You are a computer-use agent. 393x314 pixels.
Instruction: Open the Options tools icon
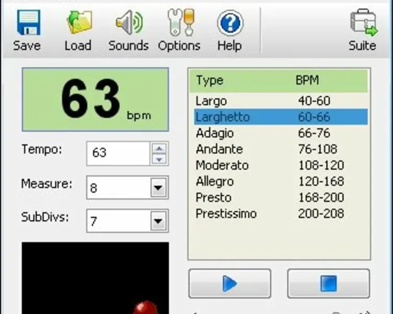pyautogui.click(x=181, y=23)
